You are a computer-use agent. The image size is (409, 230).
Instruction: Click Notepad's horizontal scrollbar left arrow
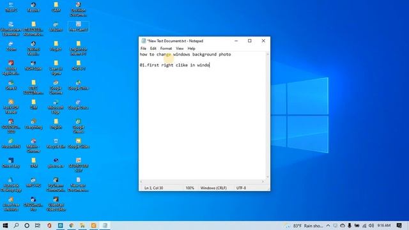141,181
